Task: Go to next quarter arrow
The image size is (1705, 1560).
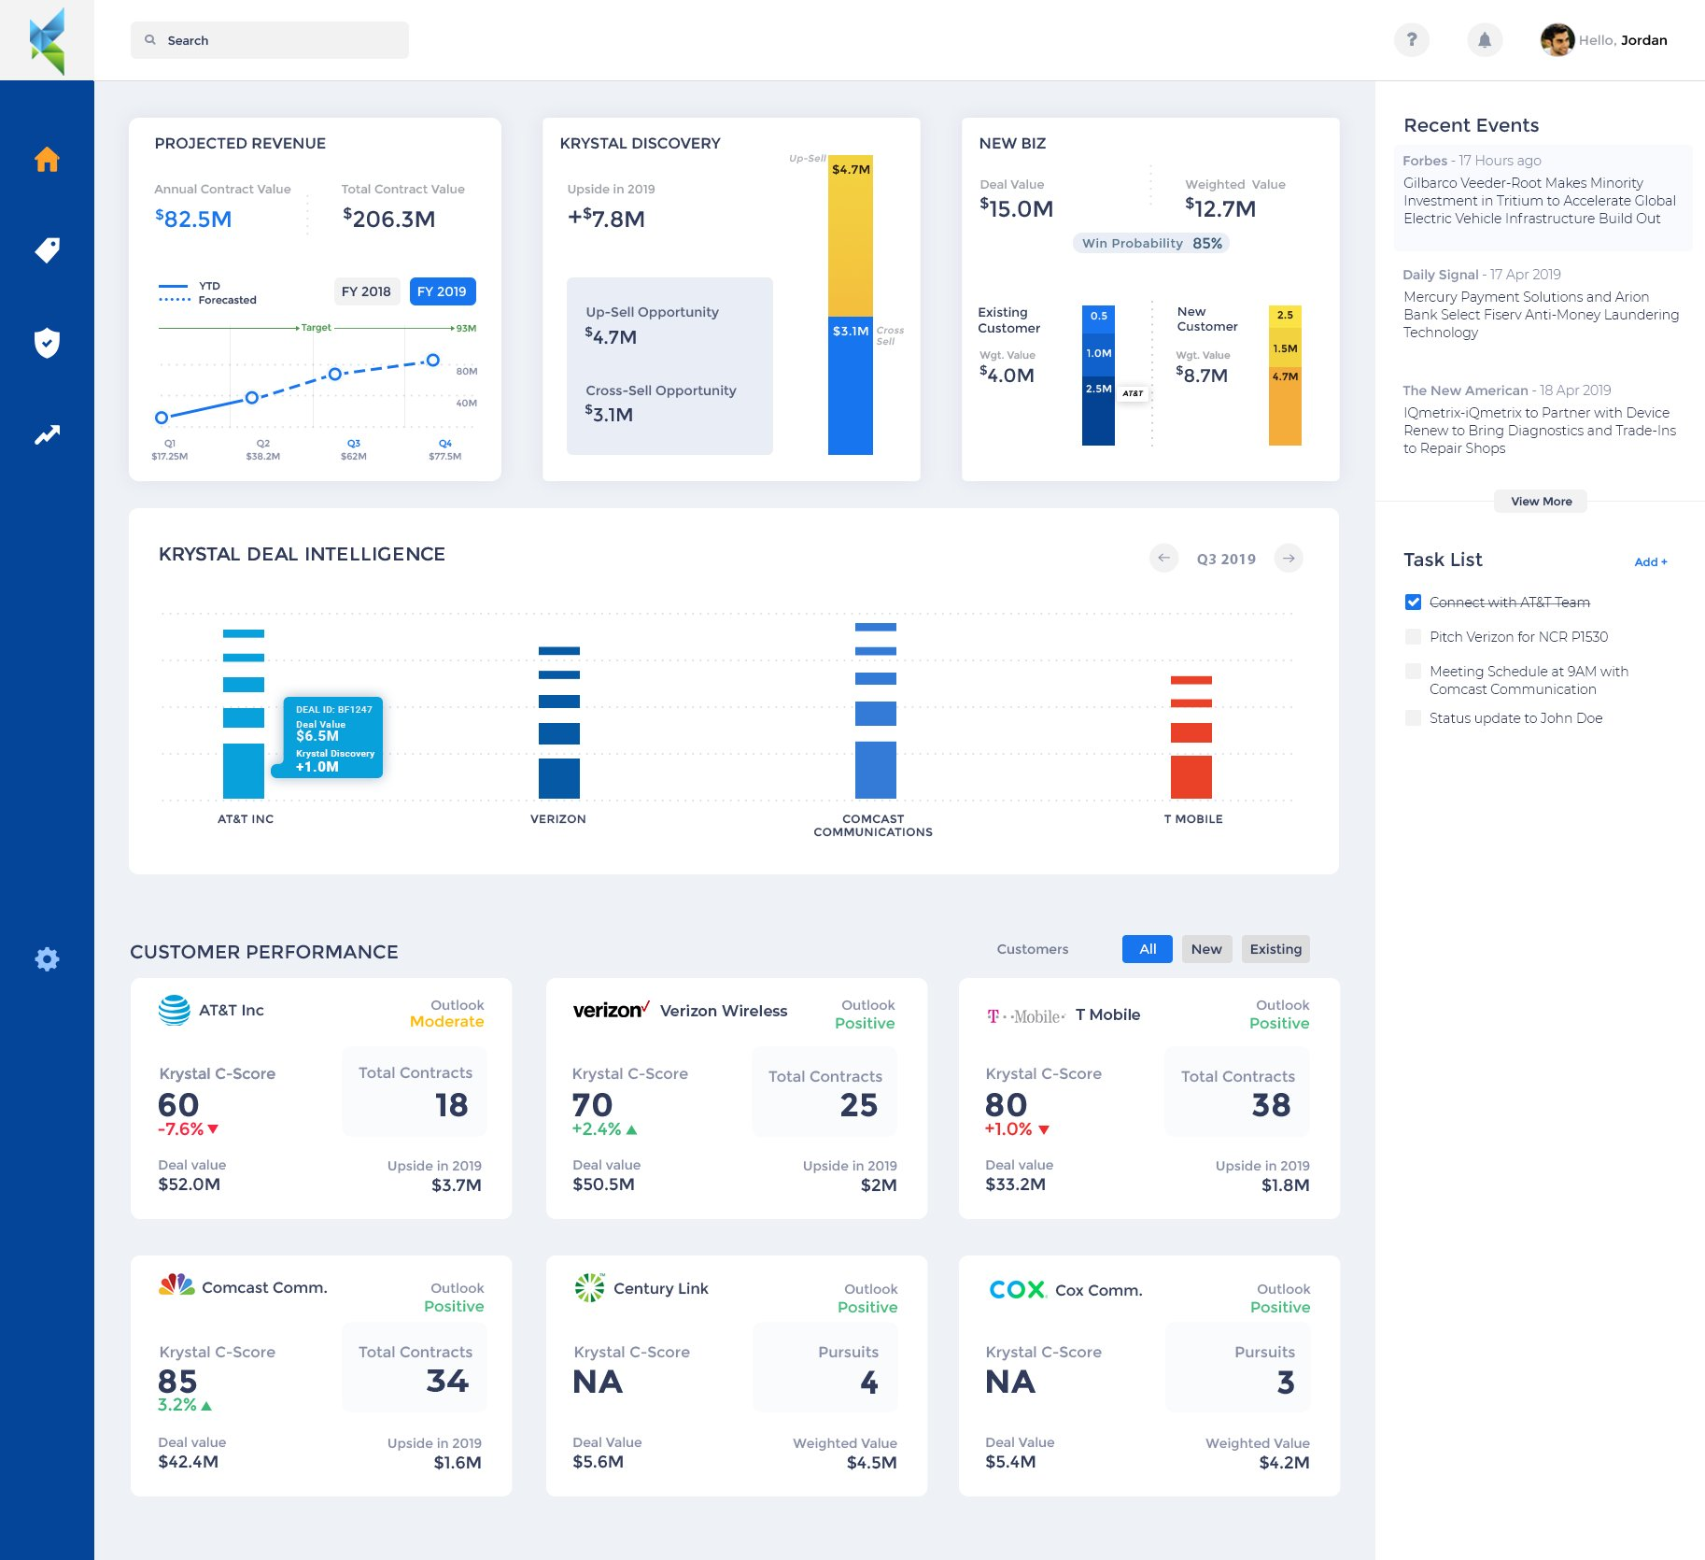Action: pos(1289,558)
